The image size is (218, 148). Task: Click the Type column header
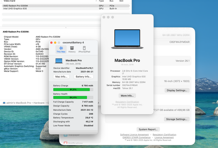pyautogui.click(x=101, y=1)
